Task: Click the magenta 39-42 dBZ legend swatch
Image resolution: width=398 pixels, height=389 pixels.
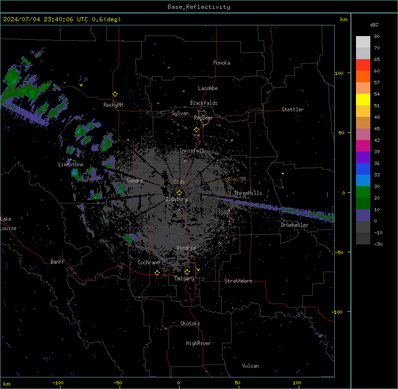Action: tap(363, 146)
